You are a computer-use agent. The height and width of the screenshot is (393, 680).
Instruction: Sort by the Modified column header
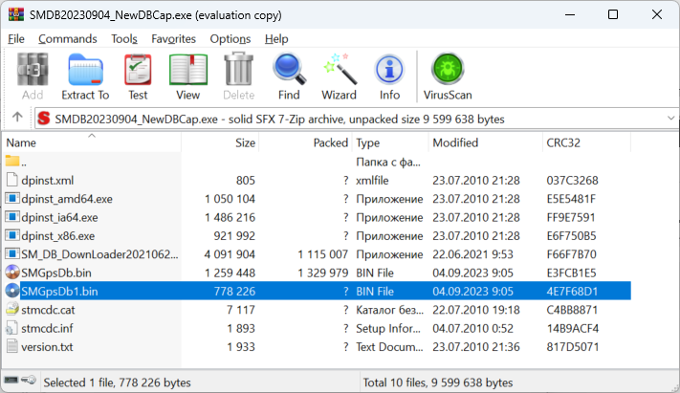[455, 142]
